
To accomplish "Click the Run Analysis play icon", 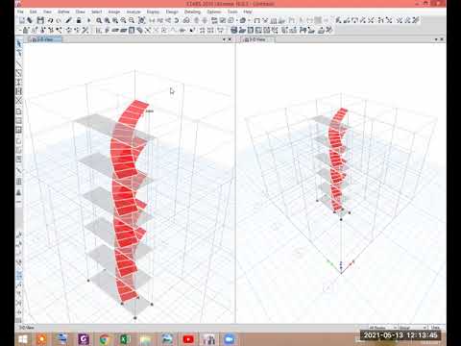I will [x=88, y=20].
